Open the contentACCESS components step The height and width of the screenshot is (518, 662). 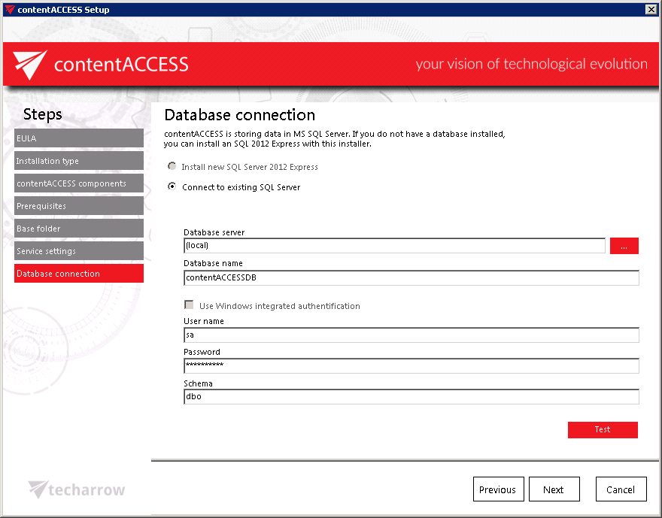pyautogui.click(x=79, y=183)
